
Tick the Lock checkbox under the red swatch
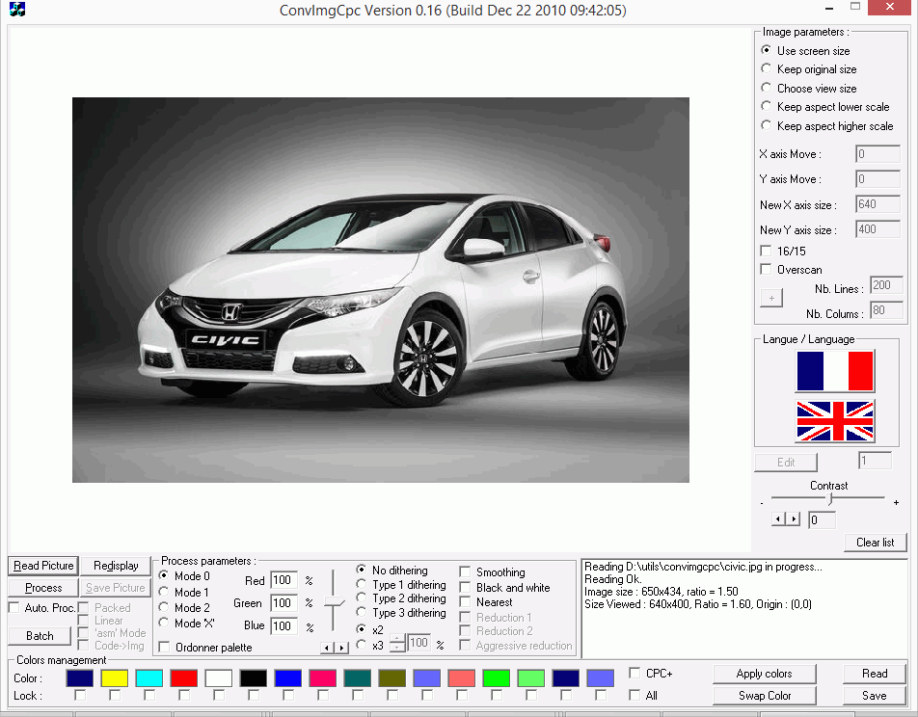(184, 695)
